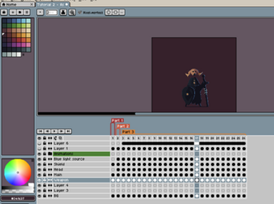Click the ink type icon in context bar

(63, 12)
